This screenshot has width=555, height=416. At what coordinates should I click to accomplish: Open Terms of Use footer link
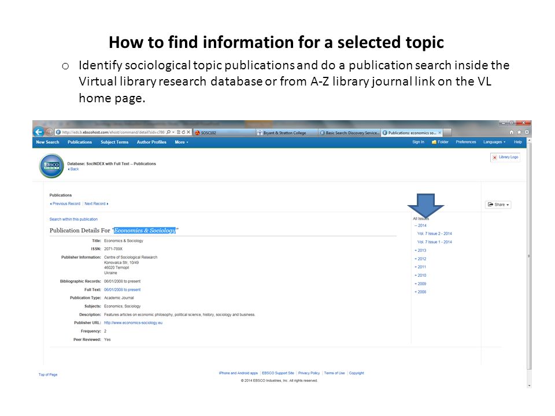pos(334,373)
